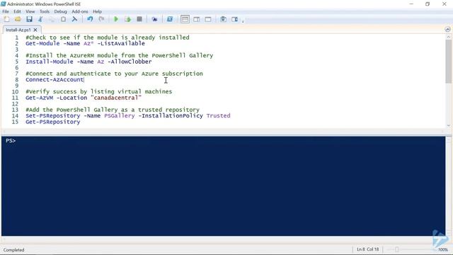Open a new remote PowerShell tab

[154, 19]
